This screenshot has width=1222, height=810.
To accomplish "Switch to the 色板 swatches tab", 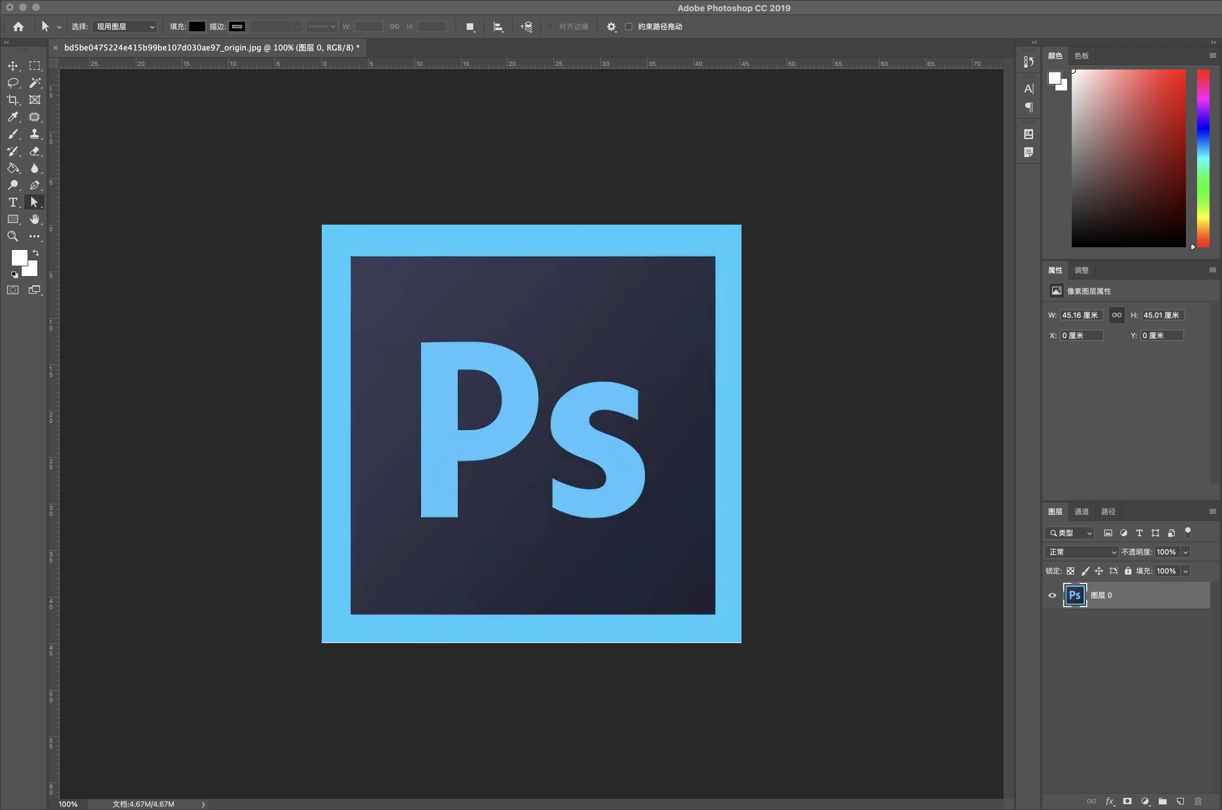I will tap(1081, 56).
